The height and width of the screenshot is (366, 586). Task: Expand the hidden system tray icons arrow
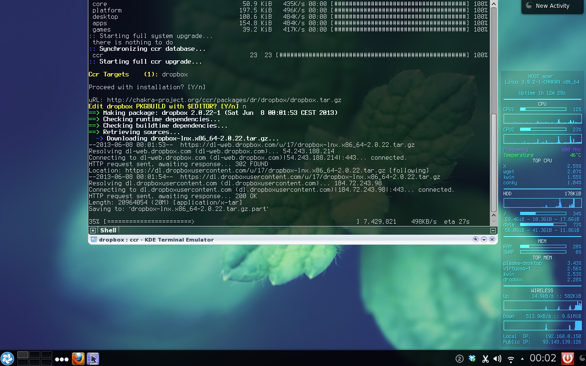pos(522,359)
